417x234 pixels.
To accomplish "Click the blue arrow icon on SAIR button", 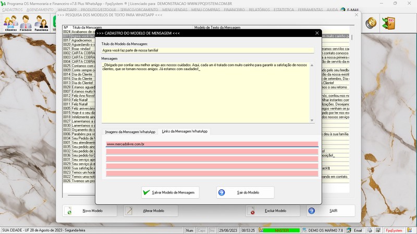I will click(x=311, y=211).
